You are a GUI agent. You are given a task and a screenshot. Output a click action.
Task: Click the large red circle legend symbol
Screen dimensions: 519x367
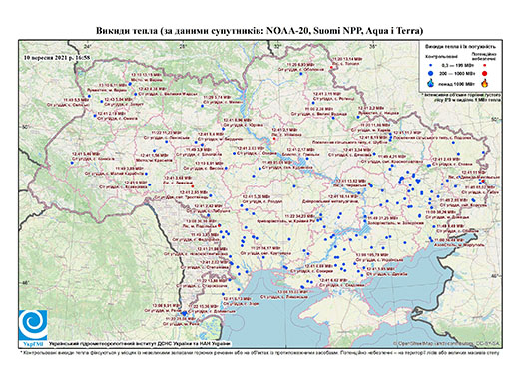pyautogui.click(x=485, y=73)
